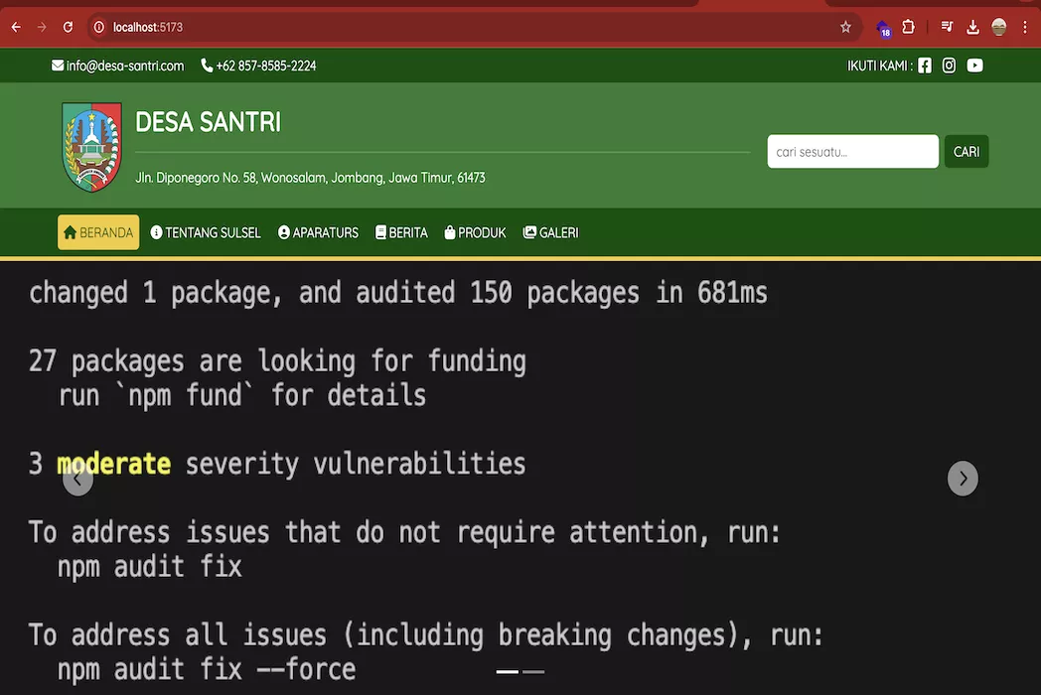
Task: Open the Chrome three-dot menu
Action: coord(1025,27)
